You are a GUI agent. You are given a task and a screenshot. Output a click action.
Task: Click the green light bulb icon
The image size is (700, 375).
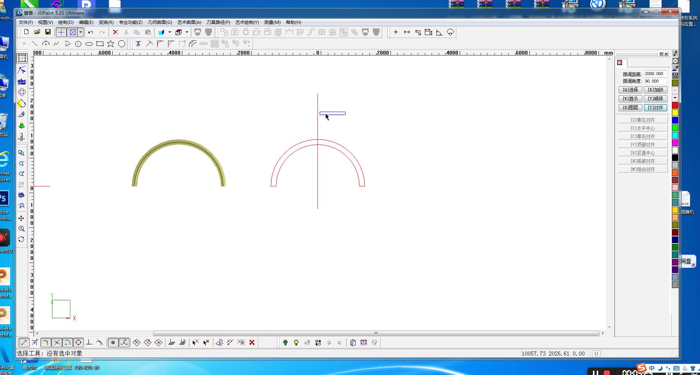click(285, 343)
